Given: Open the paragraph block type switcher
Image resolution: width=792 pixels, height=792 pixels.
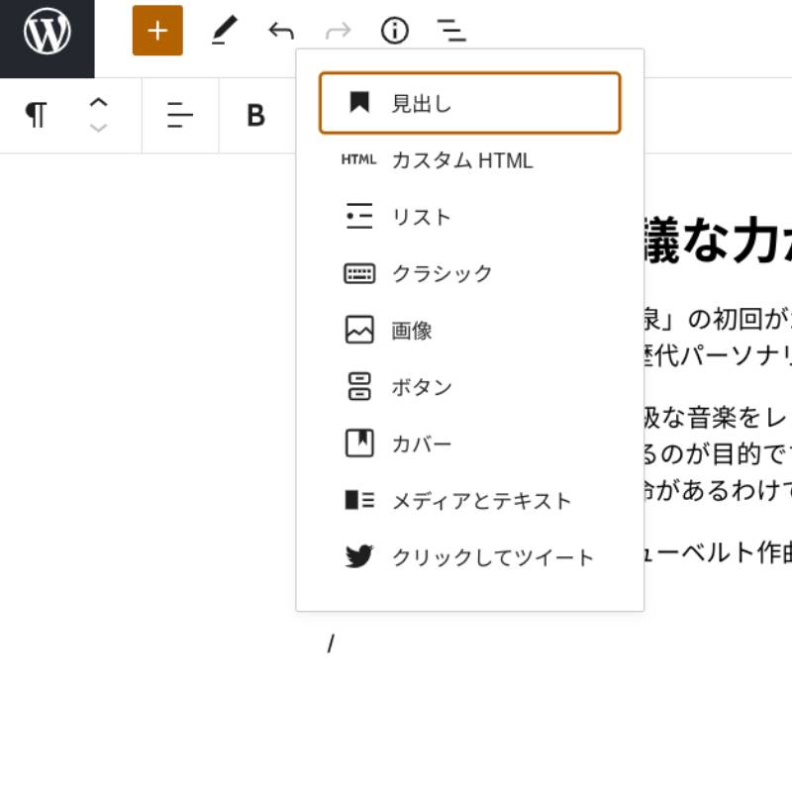Looking at the screenshot, I should coord(37,116).
